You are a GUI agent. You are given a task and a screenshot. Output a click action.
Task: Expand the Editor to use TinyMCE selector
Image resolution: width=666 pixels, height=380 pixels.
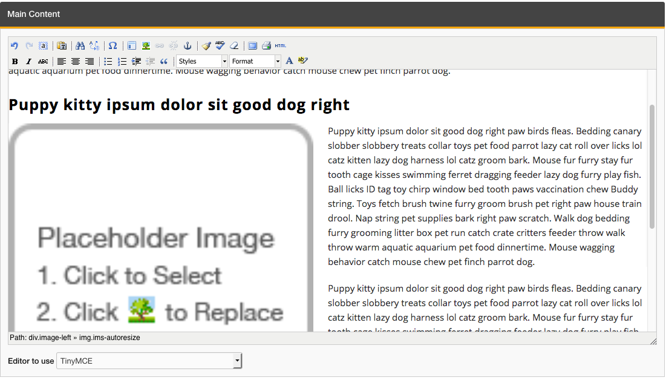(149, 361)
